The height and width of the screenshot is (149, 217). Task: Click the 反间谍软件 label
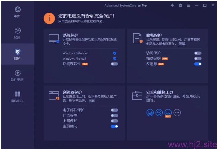click(x=72, y=64)
